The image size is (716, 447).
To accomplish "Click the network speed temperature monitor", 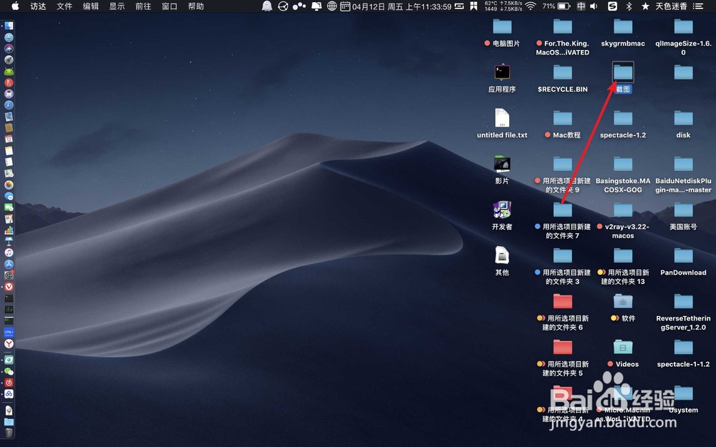I will [503, 6].
